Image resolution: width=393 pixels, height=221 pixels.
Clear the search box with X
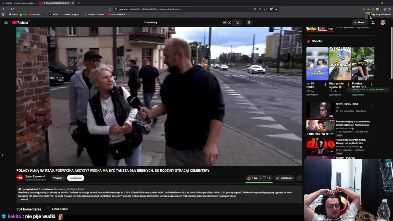pos(229,22)
